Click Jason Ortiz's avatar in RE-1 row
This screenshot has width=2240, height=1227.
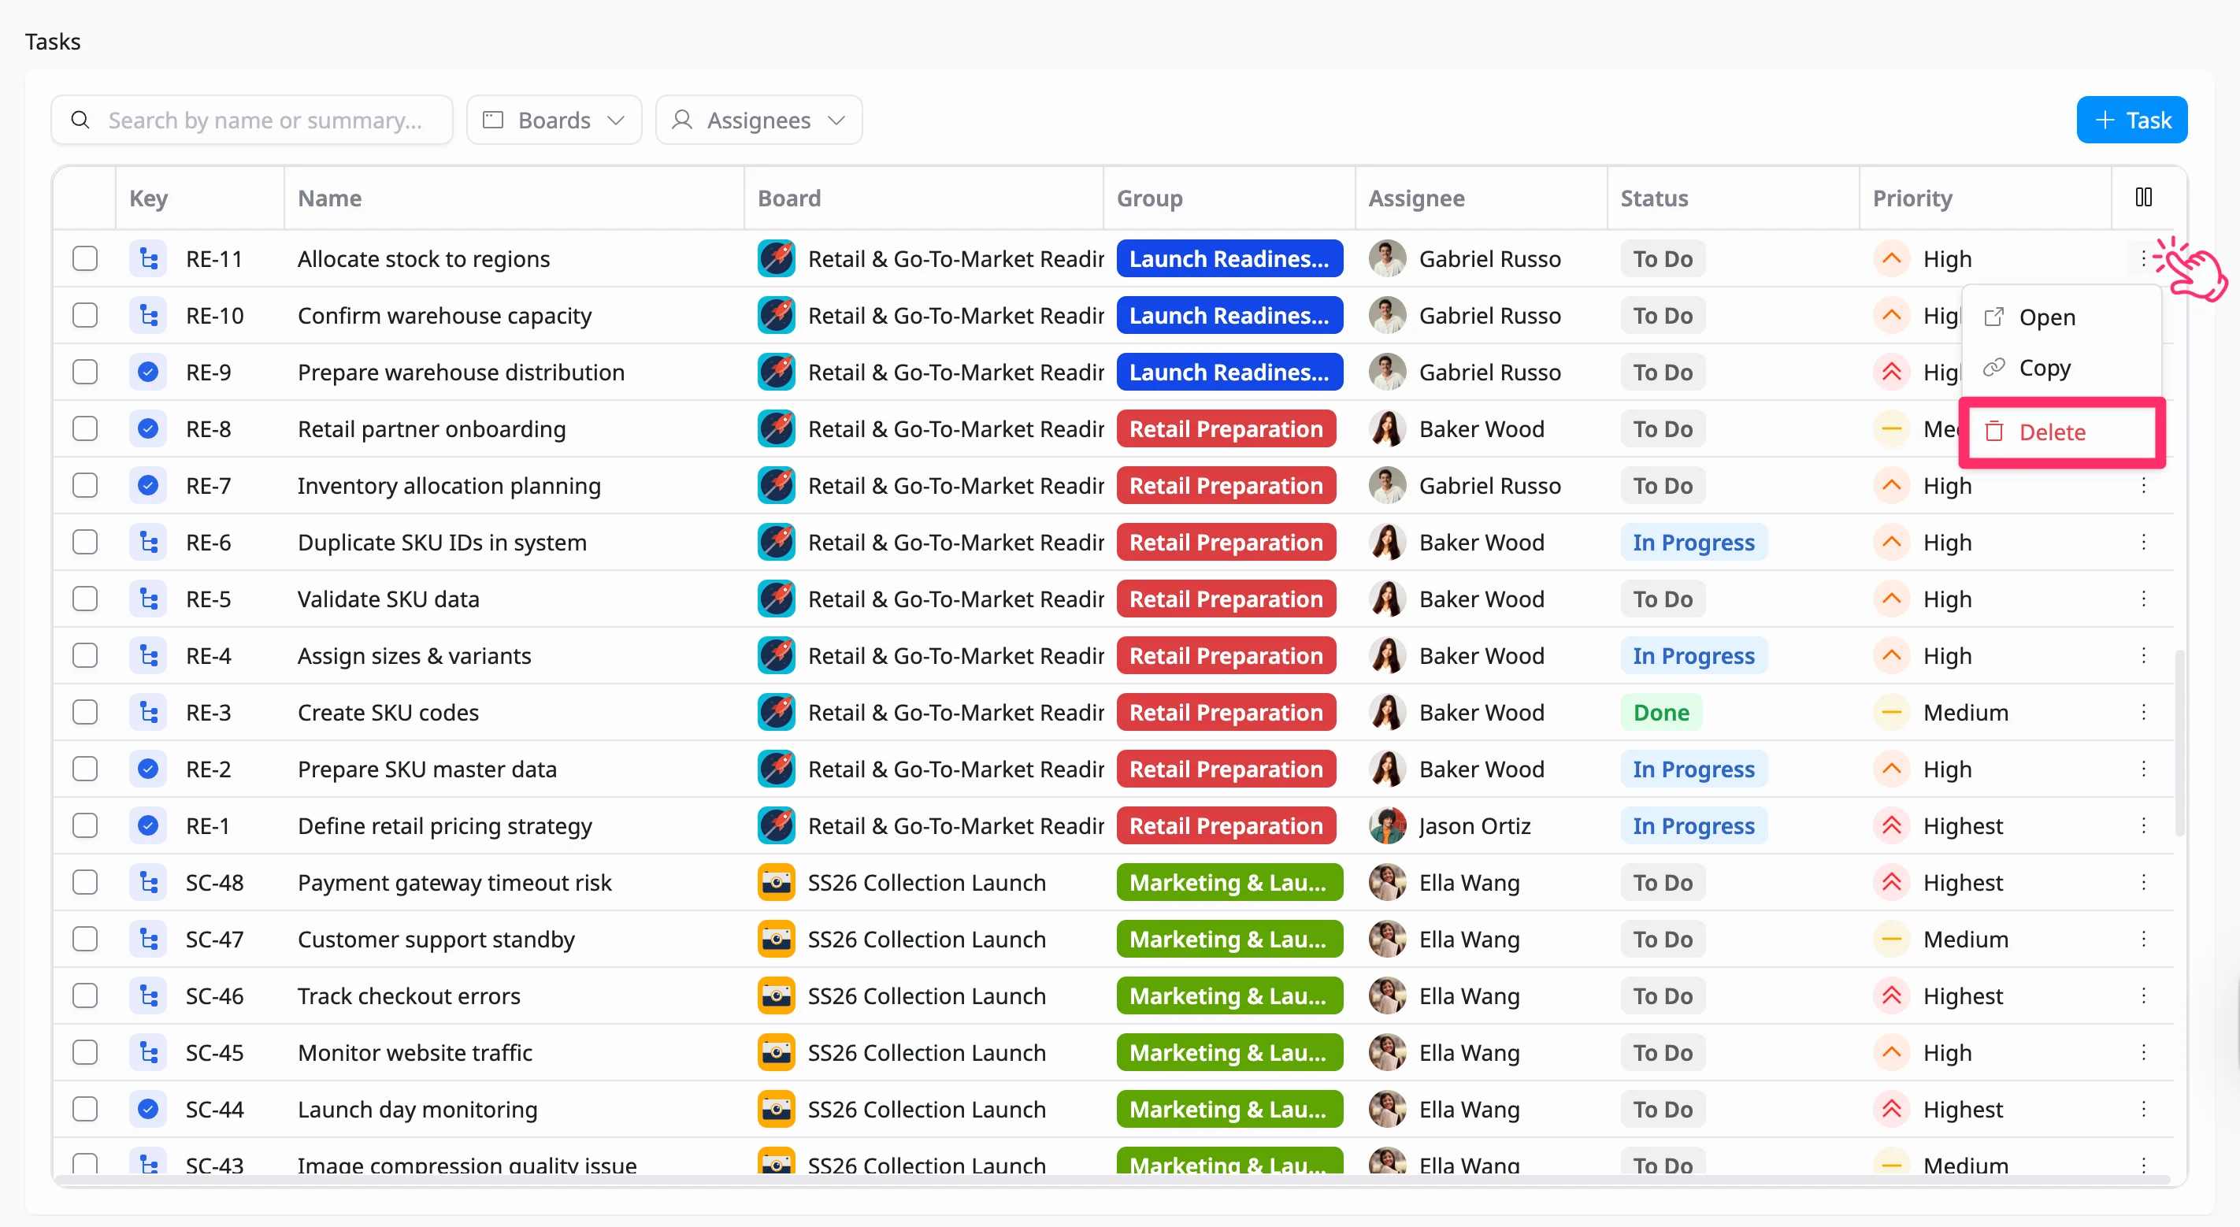(1387, 826)
